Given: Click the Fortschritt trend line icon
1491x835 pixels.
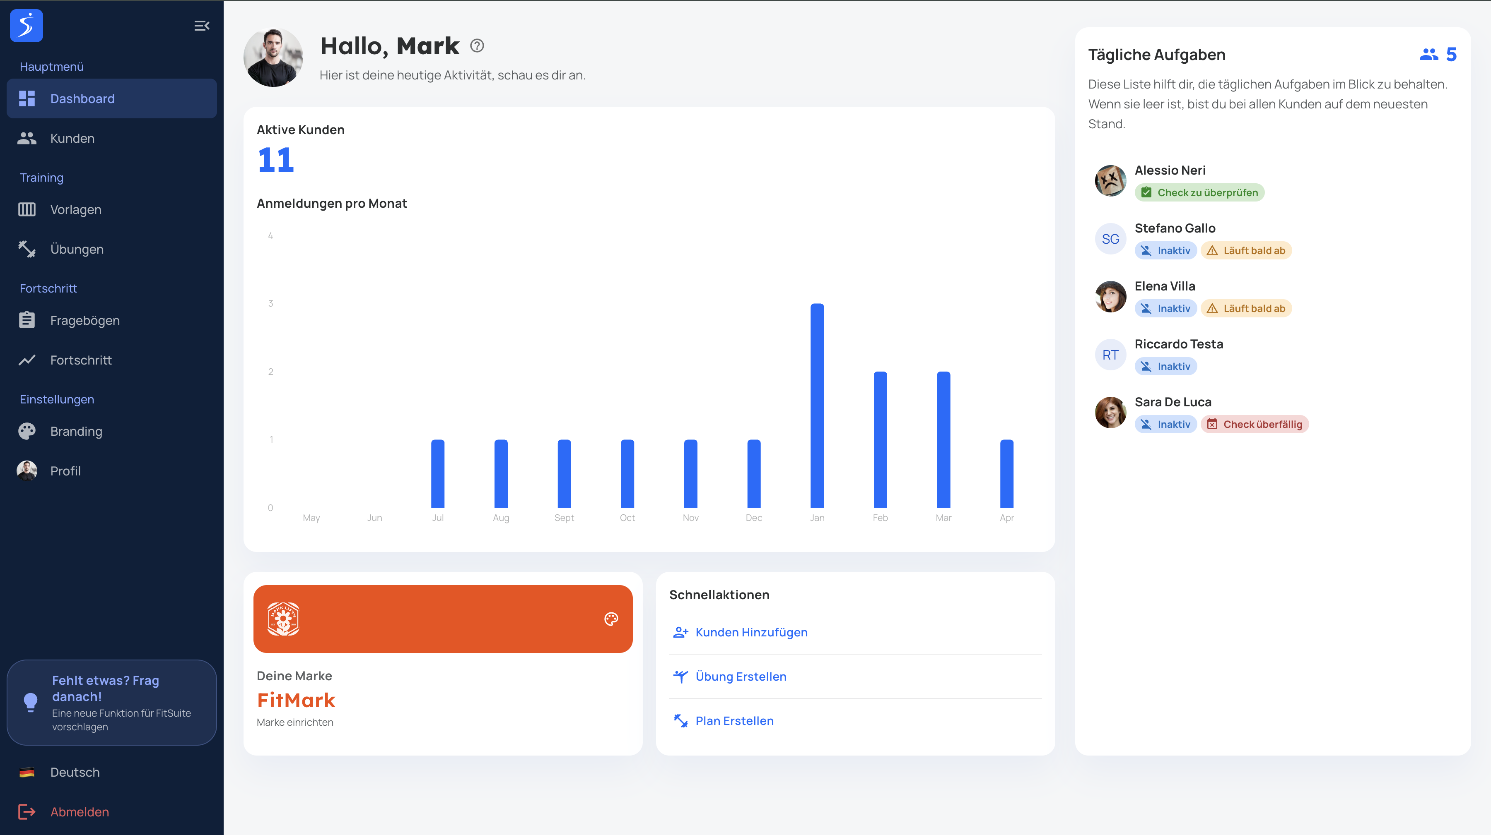Looking at the screenshot, I should click(x=27, y=360).
